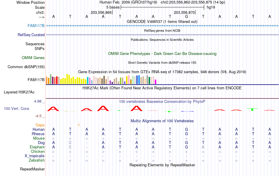
Task: Click the 100 vertebrates Basewise Conservation title
Action: tap(162, 102)
